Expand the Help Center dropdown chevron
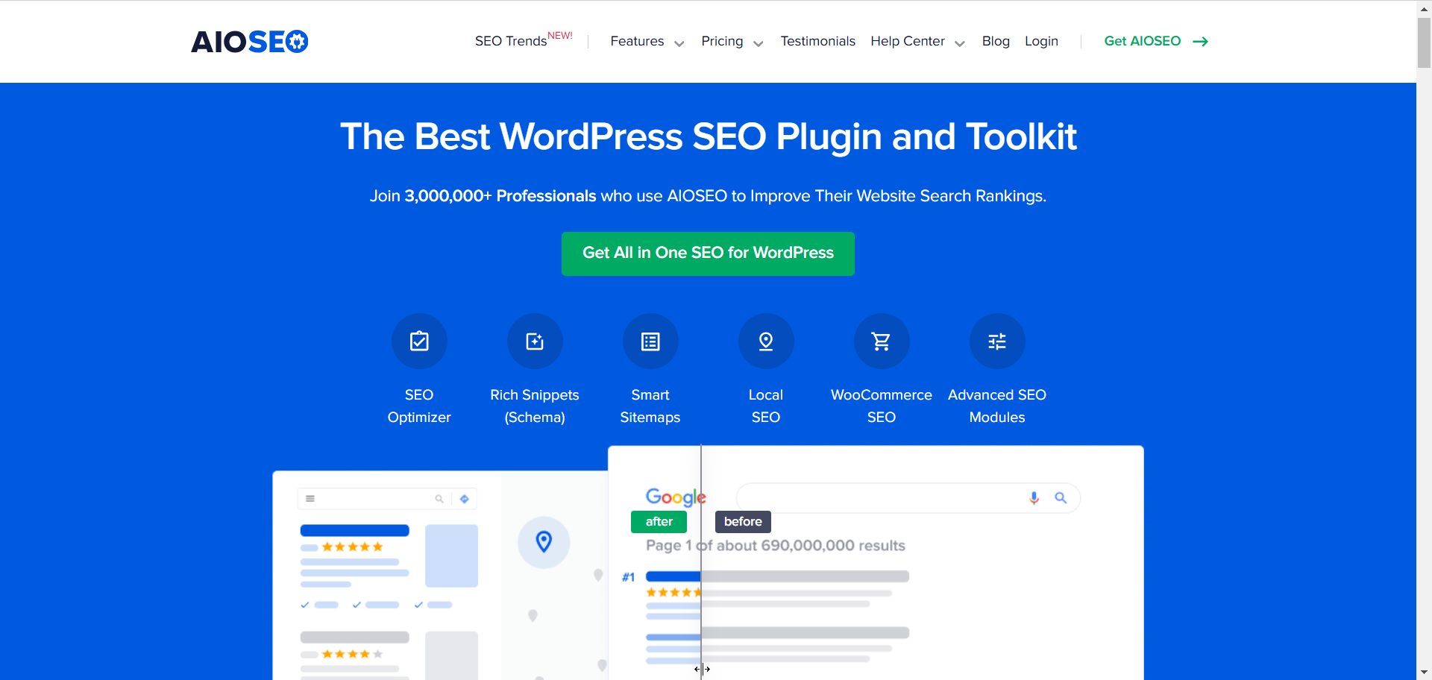The width and height of the screenshot is (1432, 680). tap(960, 44)
